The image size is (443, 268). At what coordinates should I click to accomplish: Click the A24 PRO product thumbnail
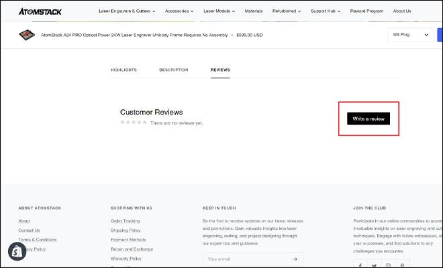pyautogui.click(x=27, y=35)
